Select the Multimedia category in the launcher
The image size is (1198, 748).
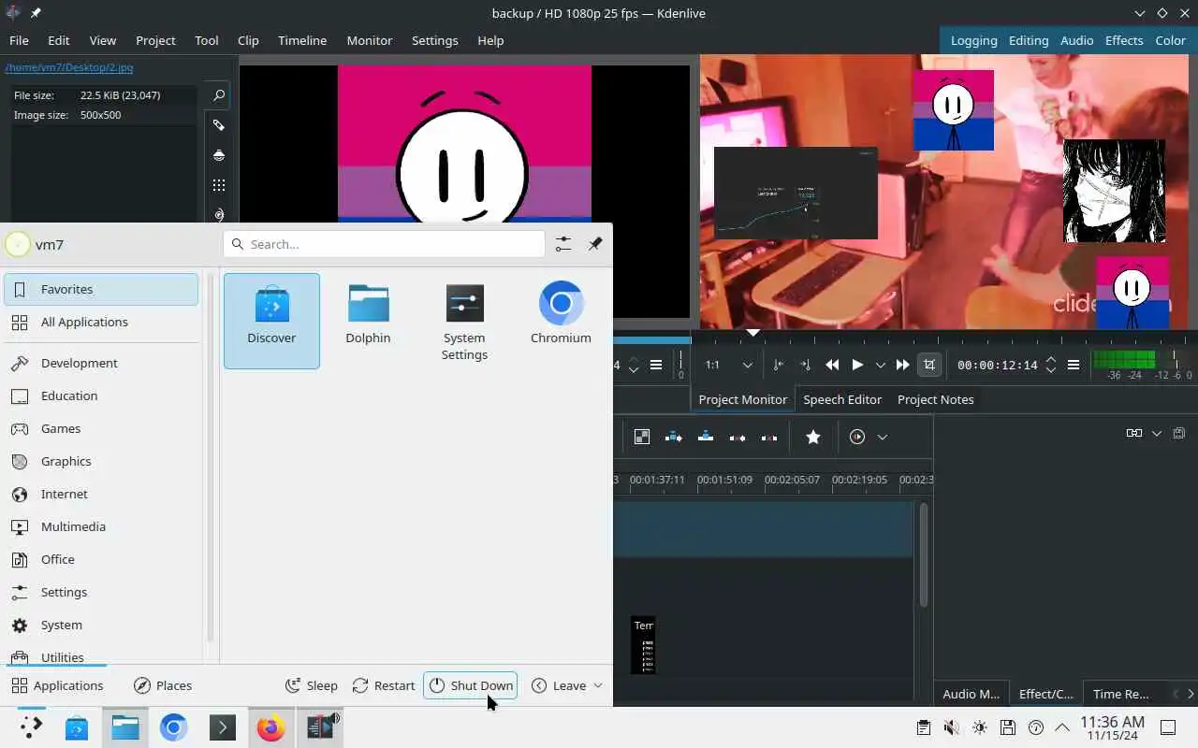coord(101,526)
